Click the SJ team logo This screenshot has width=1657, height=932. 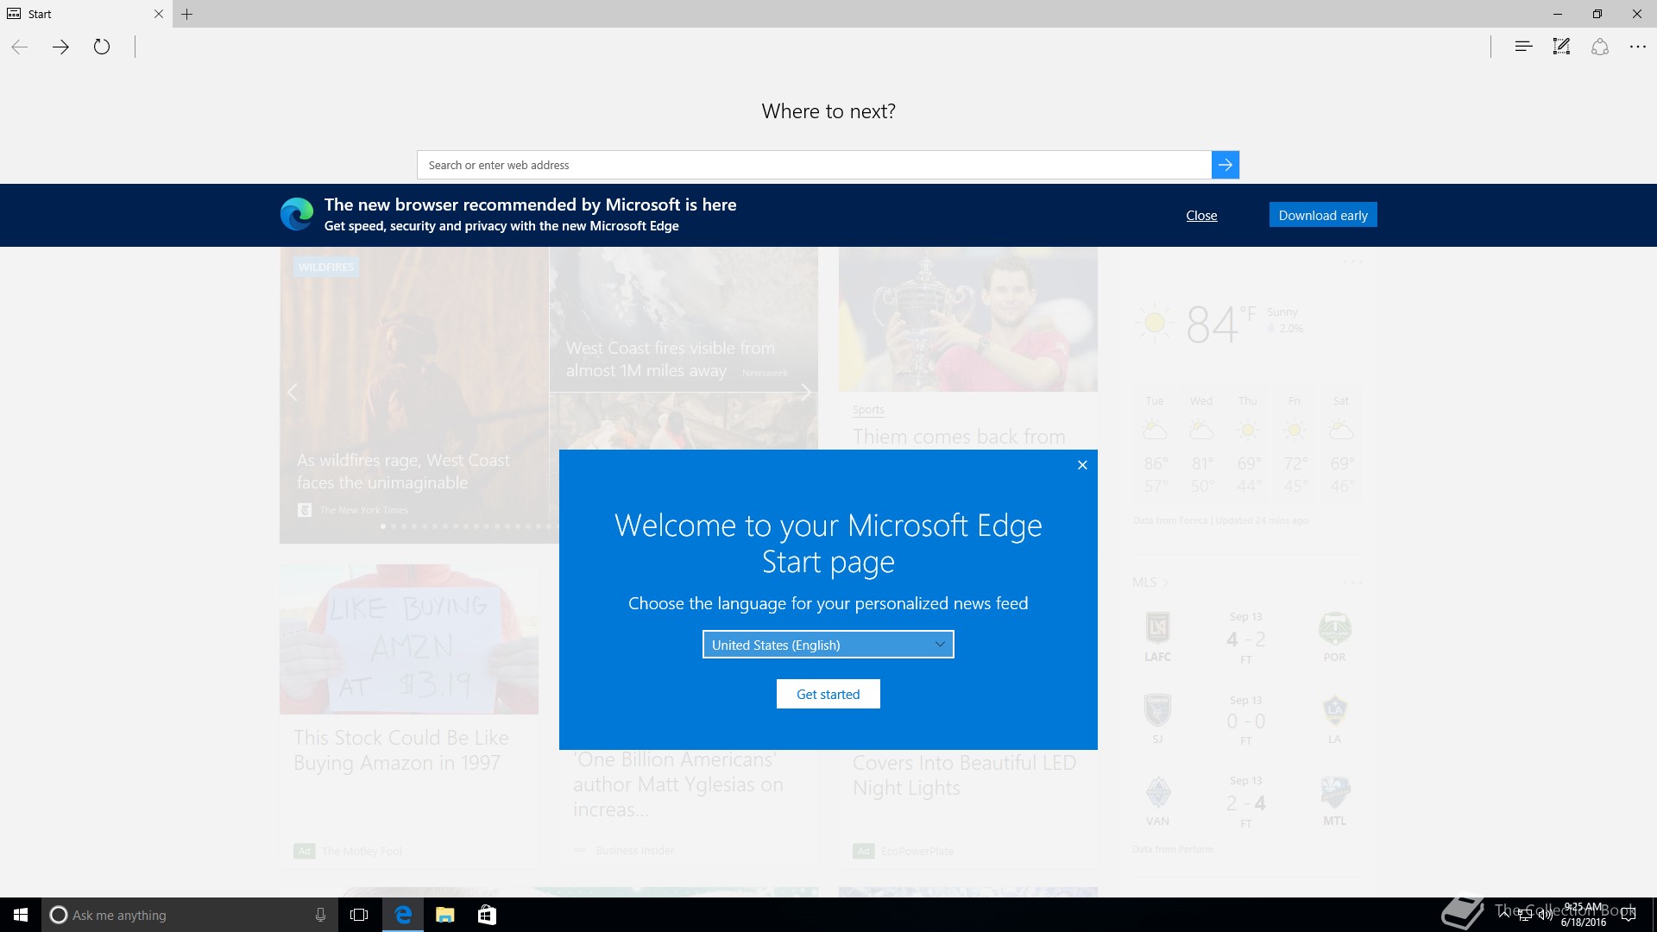click(1157, 710)
